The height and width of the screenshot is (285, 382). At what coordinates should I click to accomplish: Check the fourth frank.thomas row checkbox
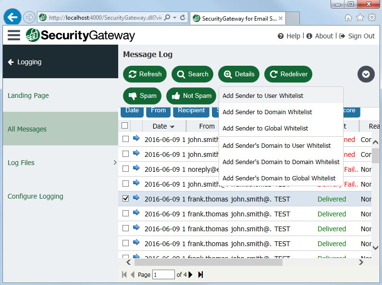[x=126, y=243]
